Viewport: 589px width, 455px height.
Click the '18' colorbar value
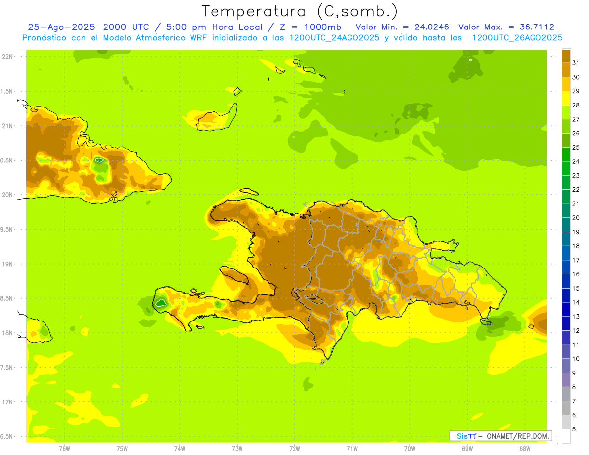coord(576,246)
